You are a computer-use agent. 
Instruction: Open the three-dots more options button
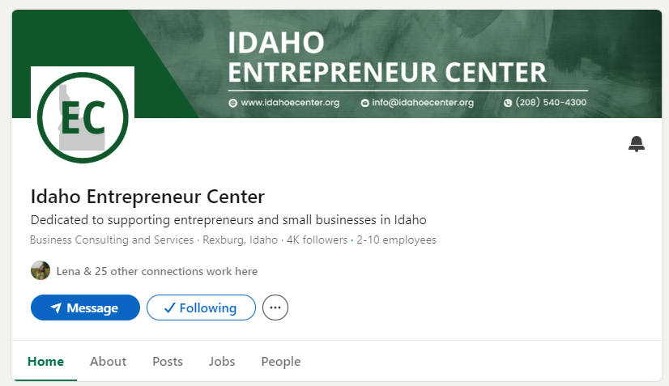pyautogui.click(x=275, y=308)
